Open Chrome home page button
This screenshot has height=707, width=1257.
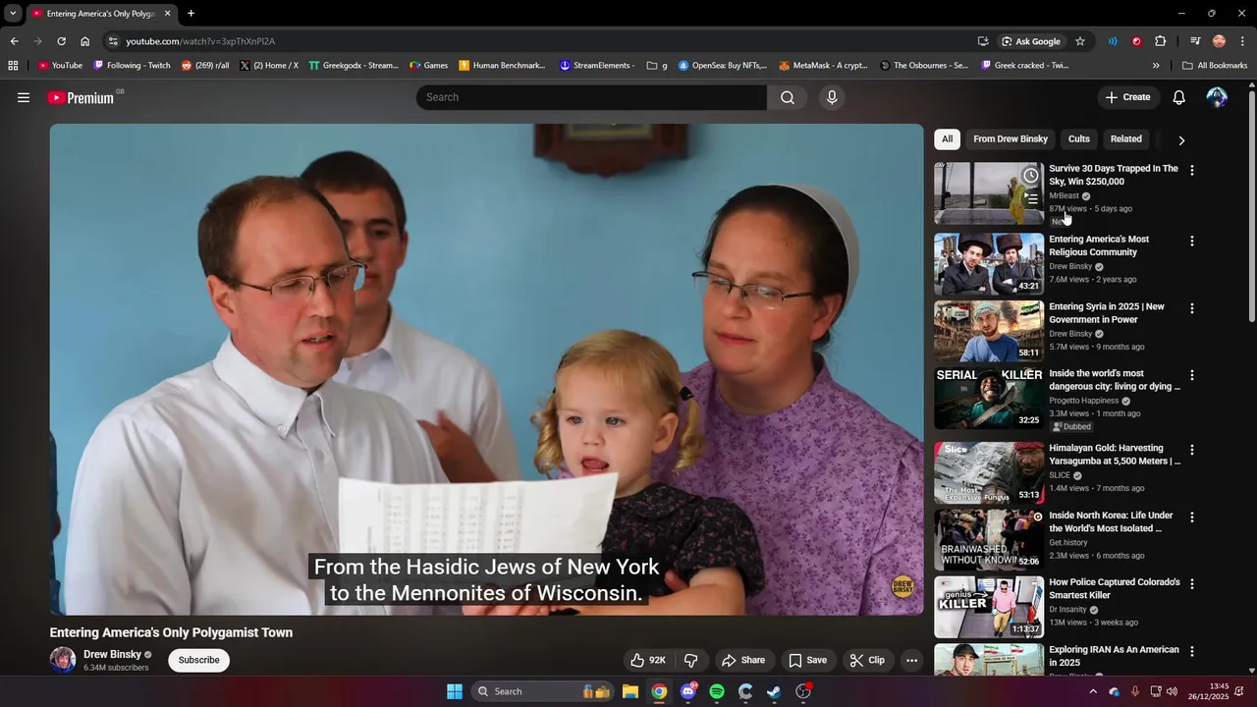[x=84, y=41]
